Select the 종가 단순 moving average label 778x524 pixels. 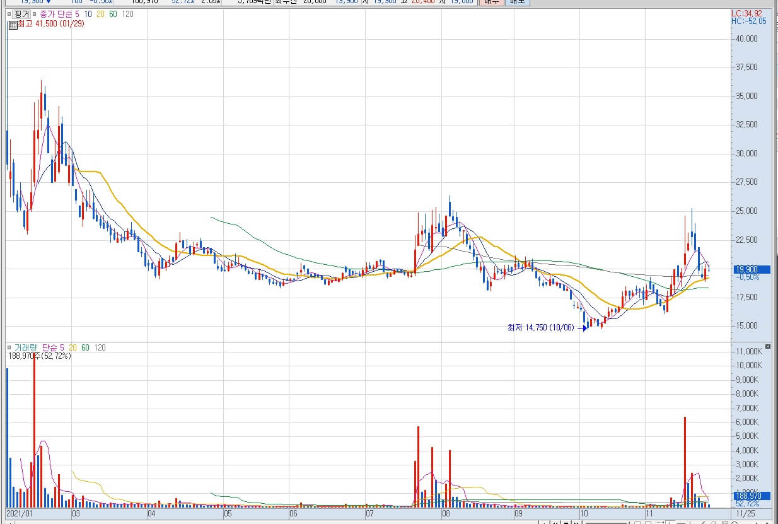[57, 14]
